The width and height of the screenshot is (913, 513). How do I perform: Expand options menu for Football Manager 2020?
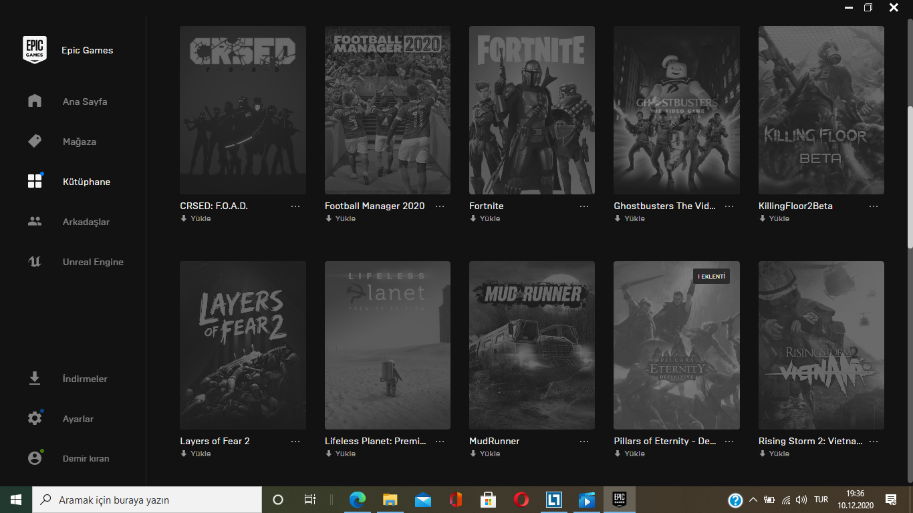[x=440, y=206]
